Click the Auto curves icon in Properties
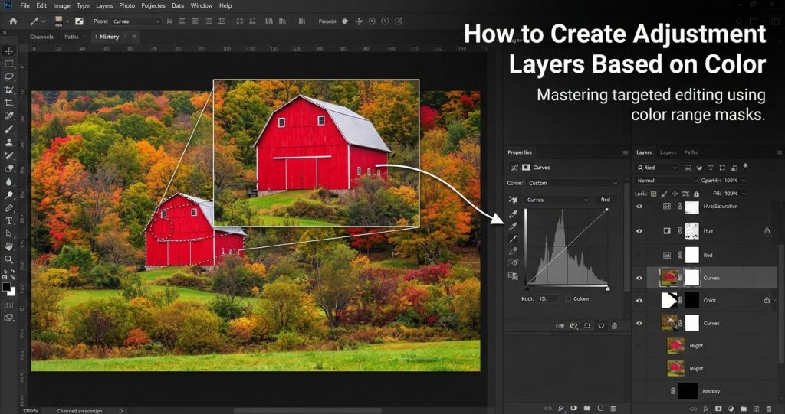The width and height of the screenshot is (785, 414). (513, 200)
